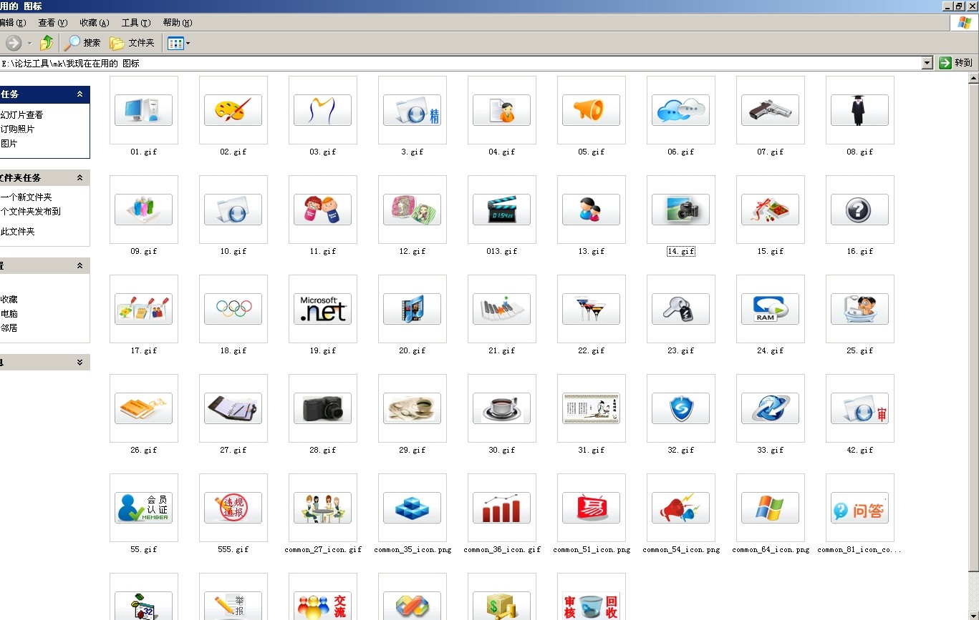This screenshot has width=979, height=620.
Task: Click the 收藏 link in the sidebar
Action: (x=9, y=299)
